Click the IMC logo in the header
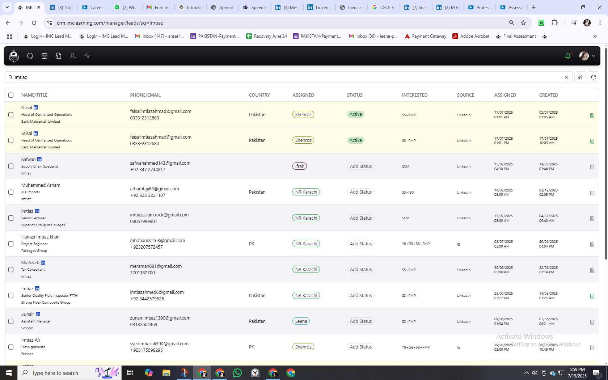The height and width of the screenshot is (380, 608). tap(14, 56)
